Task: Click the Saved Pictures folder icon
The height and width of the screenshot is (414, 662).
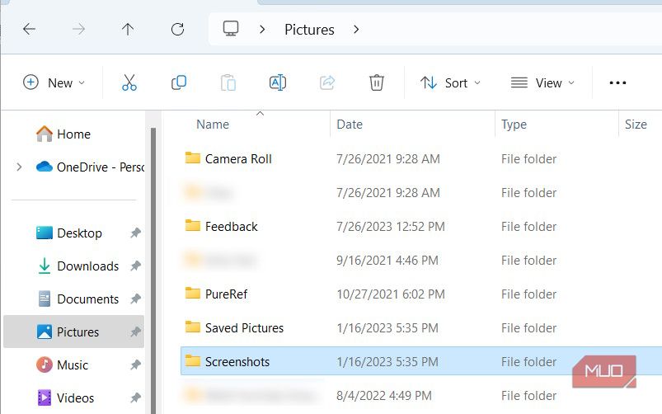Action: click(x=193, y=327)
